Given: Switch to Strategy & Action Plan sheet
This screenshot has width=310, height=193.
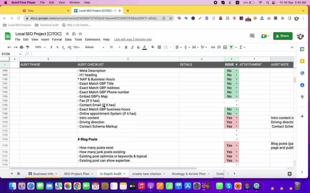Looking at the screenshot, I should coord(188,174).
